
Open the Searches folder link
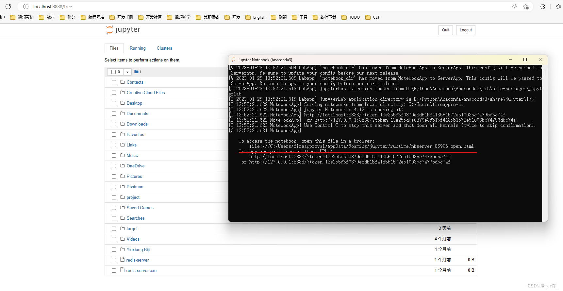(x=136, y=218)
